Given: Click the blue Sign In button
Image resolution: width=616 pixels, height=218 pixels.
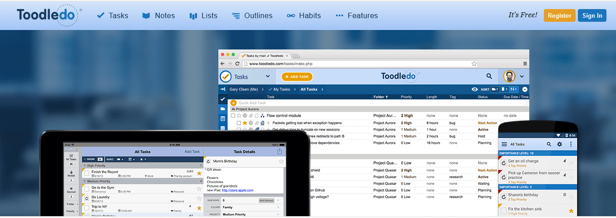Looking at the screenshot, I should tap(592, 15).
